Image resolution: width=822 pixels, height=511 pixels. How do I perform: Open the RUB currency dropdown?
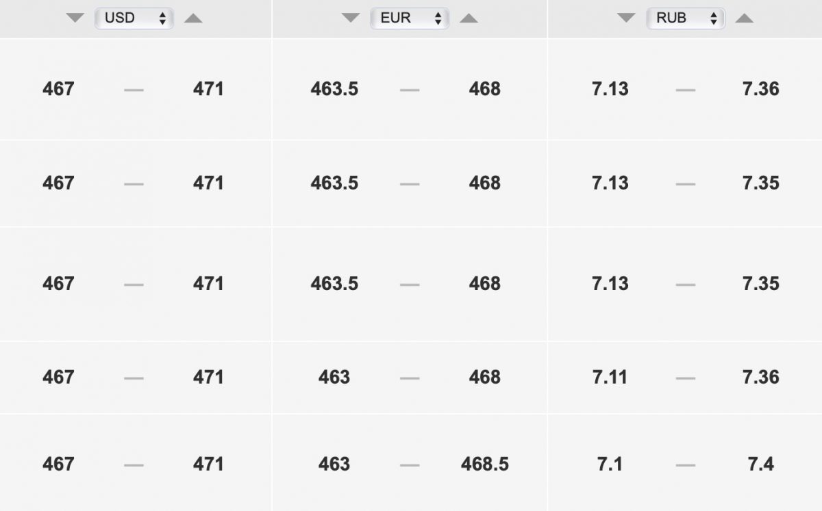click(686, 18)
